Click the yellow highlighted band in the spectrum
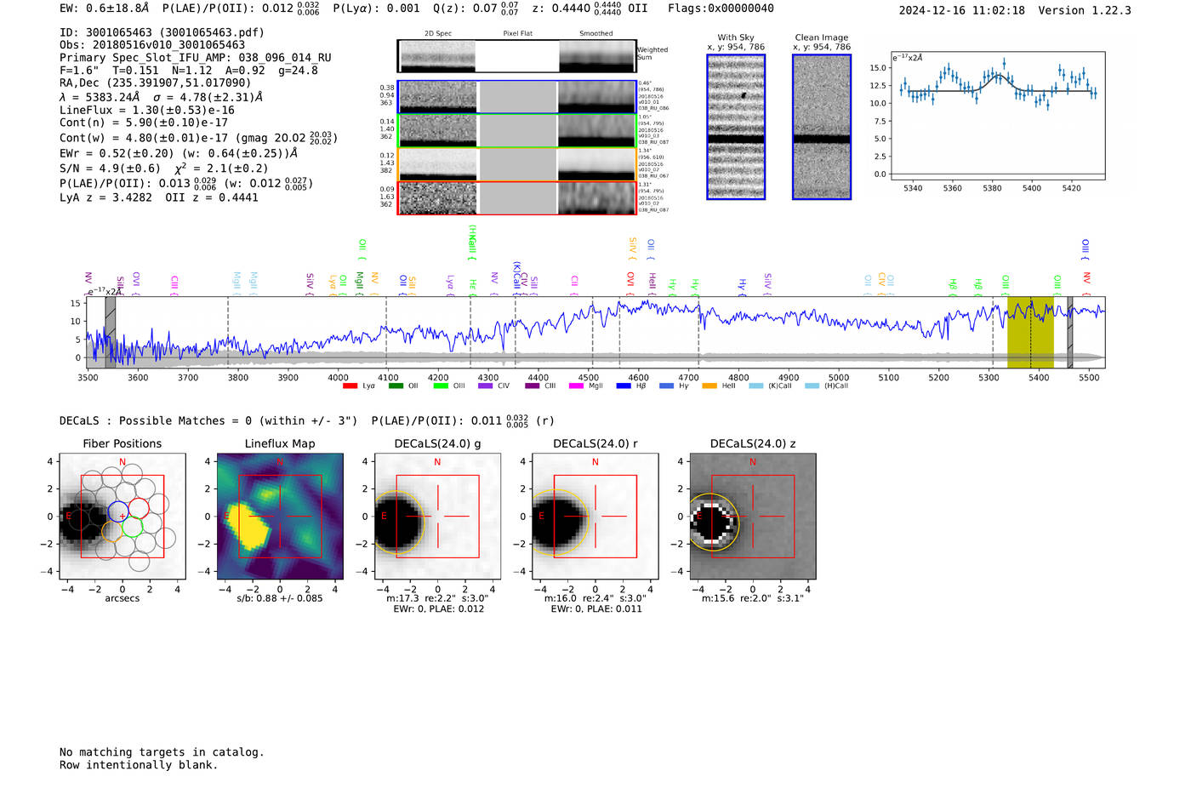 pos(1030,333)
